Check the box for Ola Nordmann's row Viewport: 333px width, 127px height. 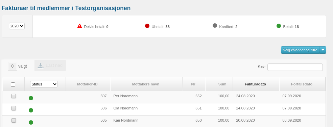click(x=14, y=108)
